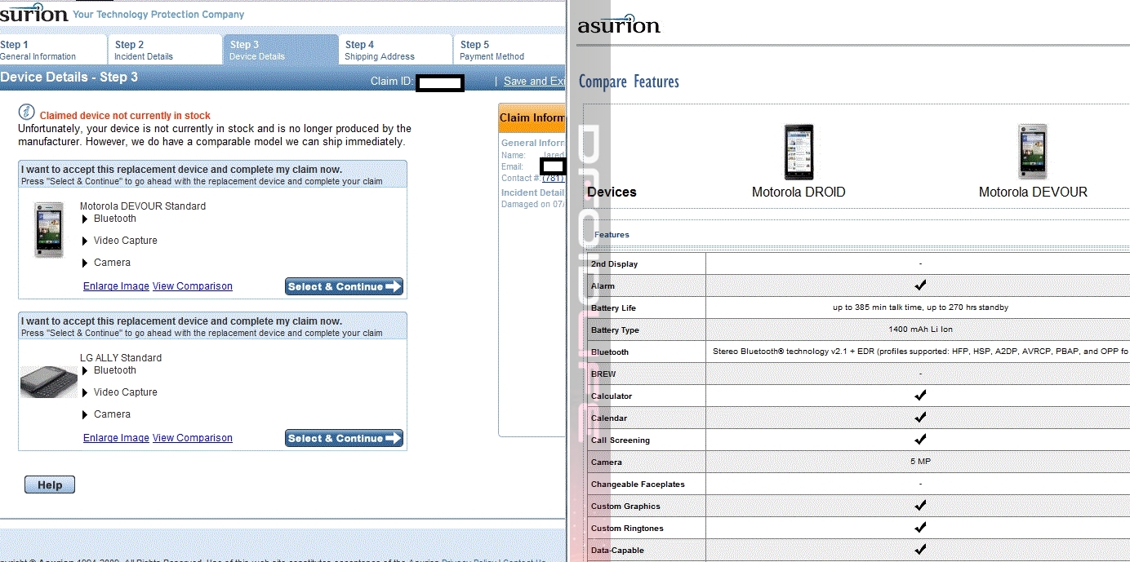Click the Help button
The image size is (1130, 562).
[x=49, y=485]
